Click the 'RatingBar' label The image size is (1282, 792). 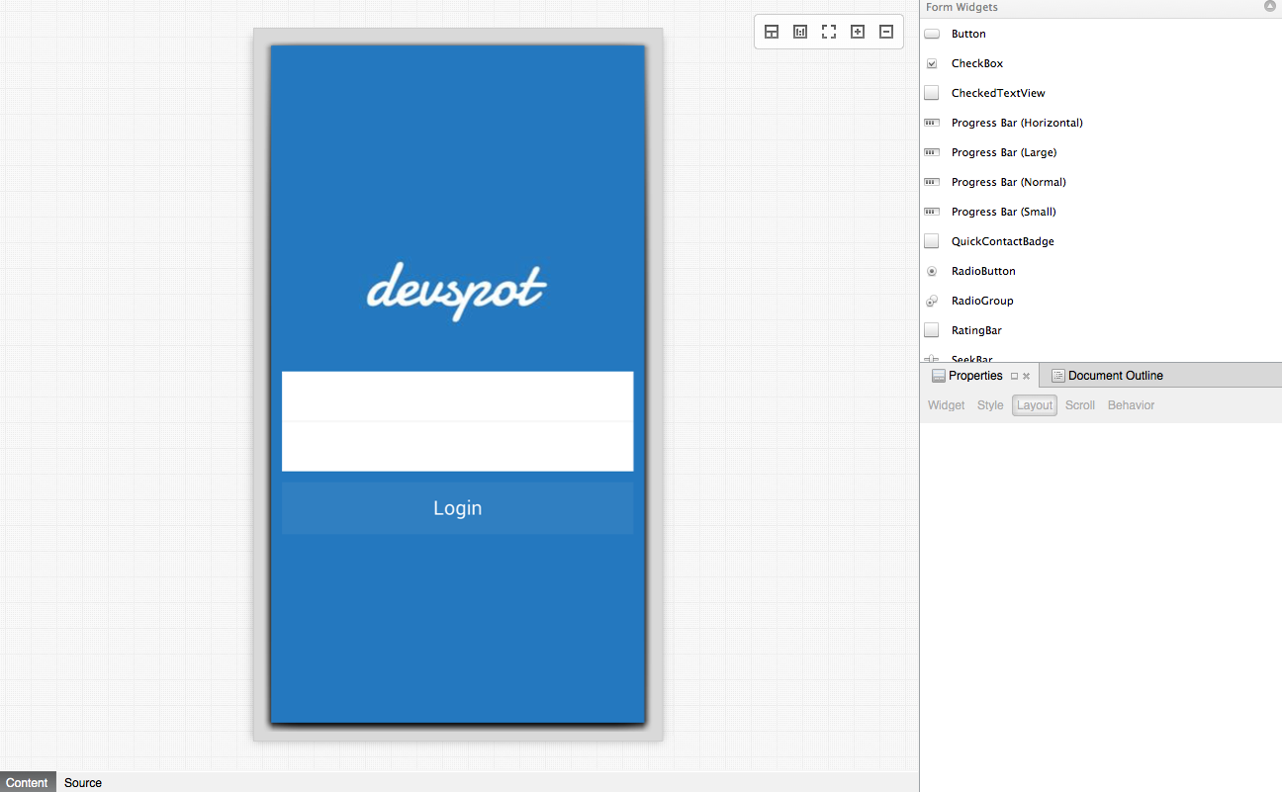(x=976, y=330)
